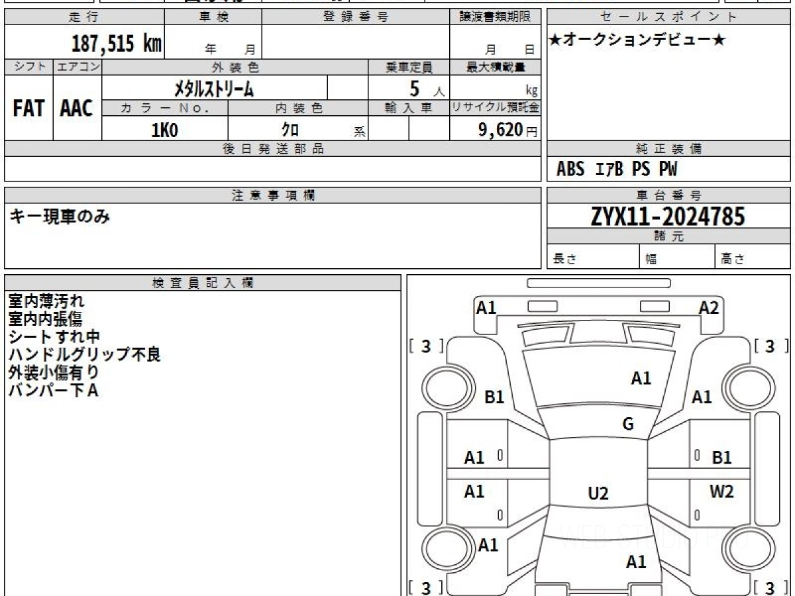
Task: Click the A2 damage mark on diagram
Action: 709,307
